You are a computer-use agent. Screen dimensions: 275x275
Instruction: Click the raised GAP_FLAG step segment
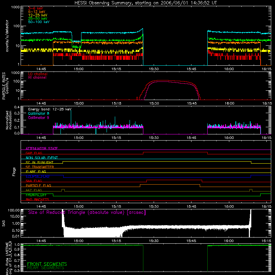175,152
